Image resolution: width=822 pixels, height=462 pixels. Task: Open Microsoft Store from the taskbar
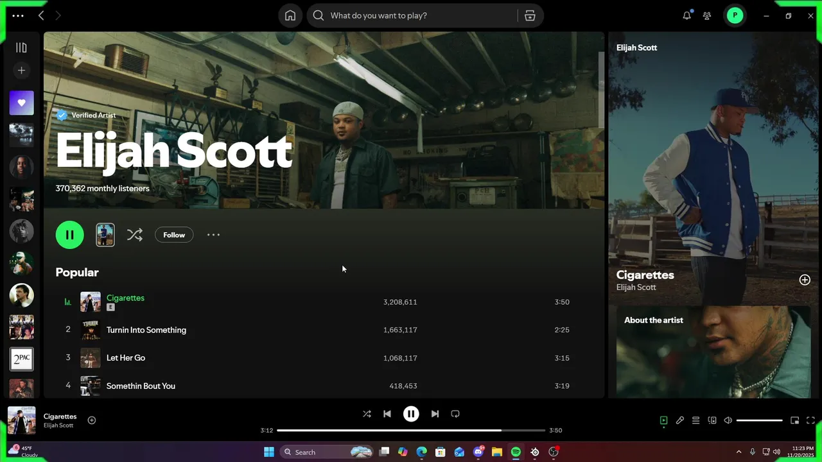(x=441, y=452)
